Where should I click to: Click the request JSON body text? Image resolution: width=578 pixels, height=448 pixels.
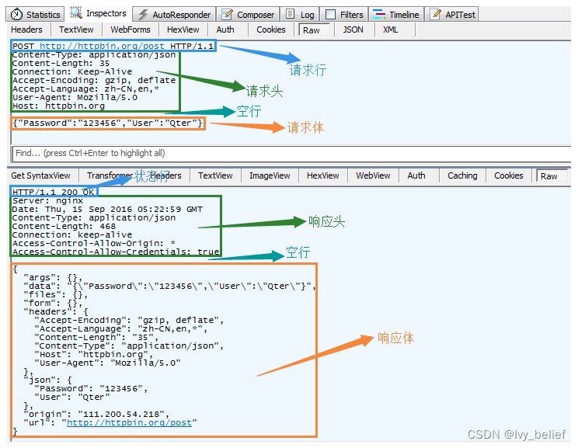pyautogui.click(x=108, y=123)
